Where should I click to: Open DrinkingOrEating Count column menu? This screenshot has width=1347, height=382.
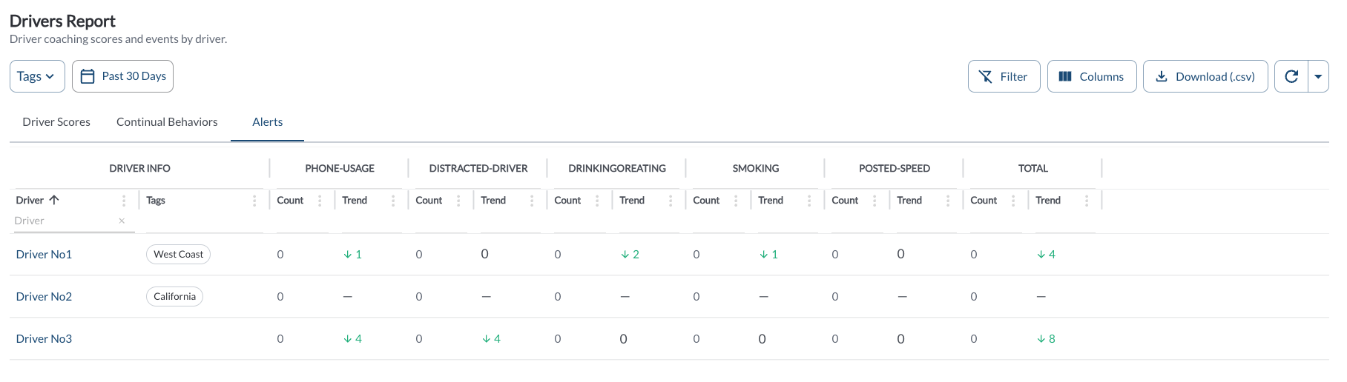[597, 201]
